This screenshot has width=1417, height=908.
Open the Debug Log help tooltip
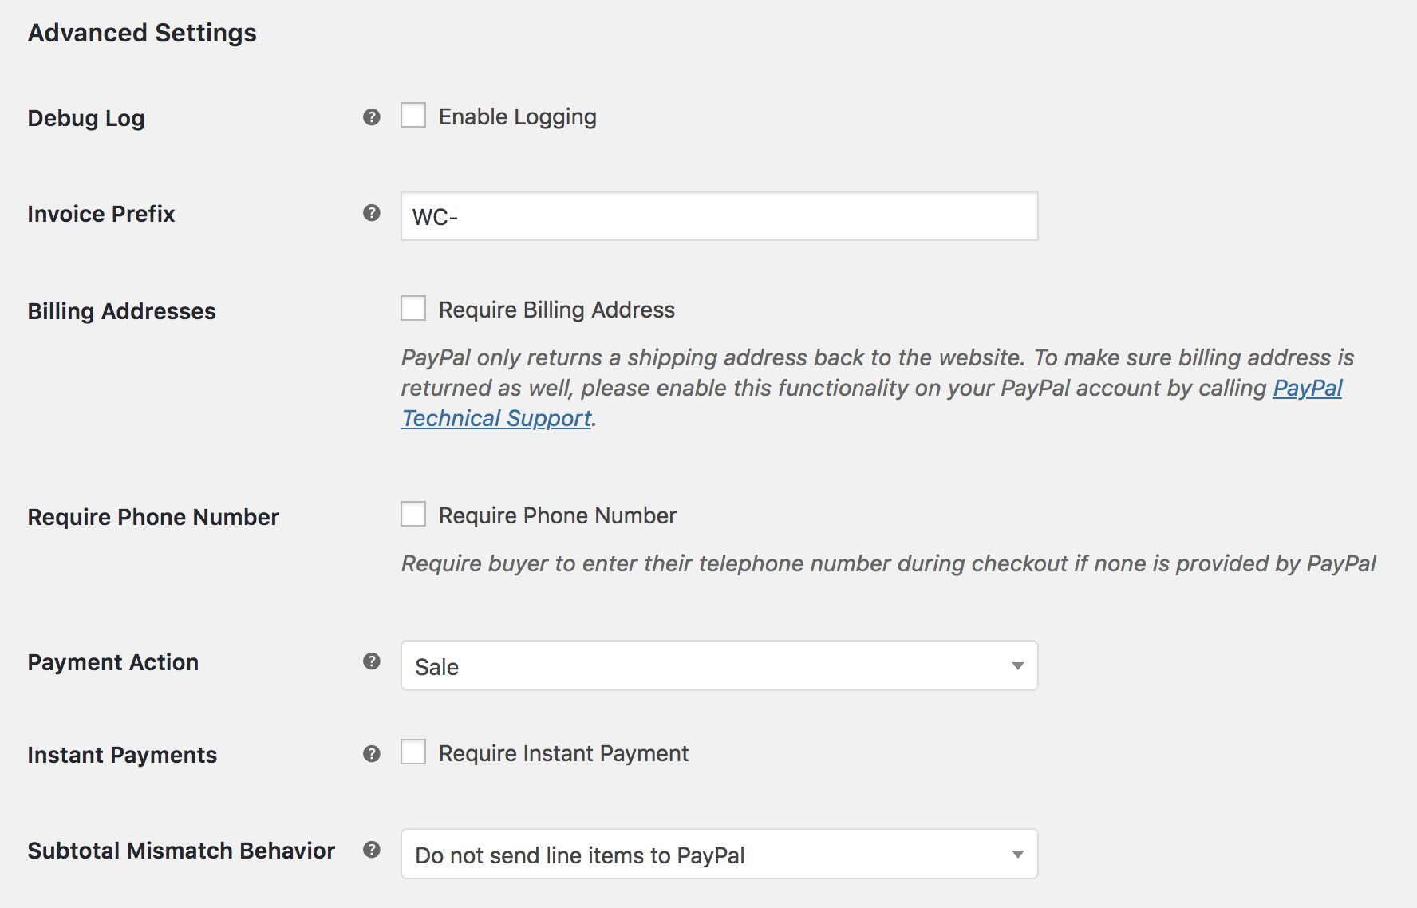tap(370, 117)
